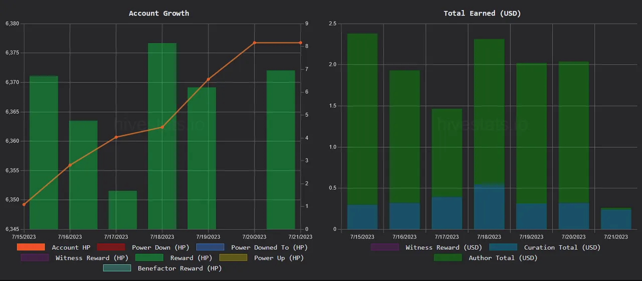
Task: Toggle the Author Total (USD) legend label
Action: pos(503,258)
